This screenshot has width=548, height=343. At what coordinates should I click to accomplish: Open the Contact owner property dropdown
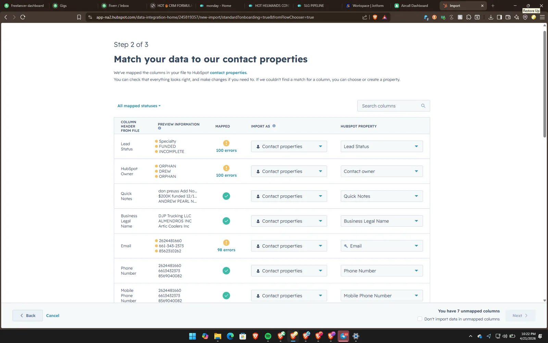(x=382, y=171)
